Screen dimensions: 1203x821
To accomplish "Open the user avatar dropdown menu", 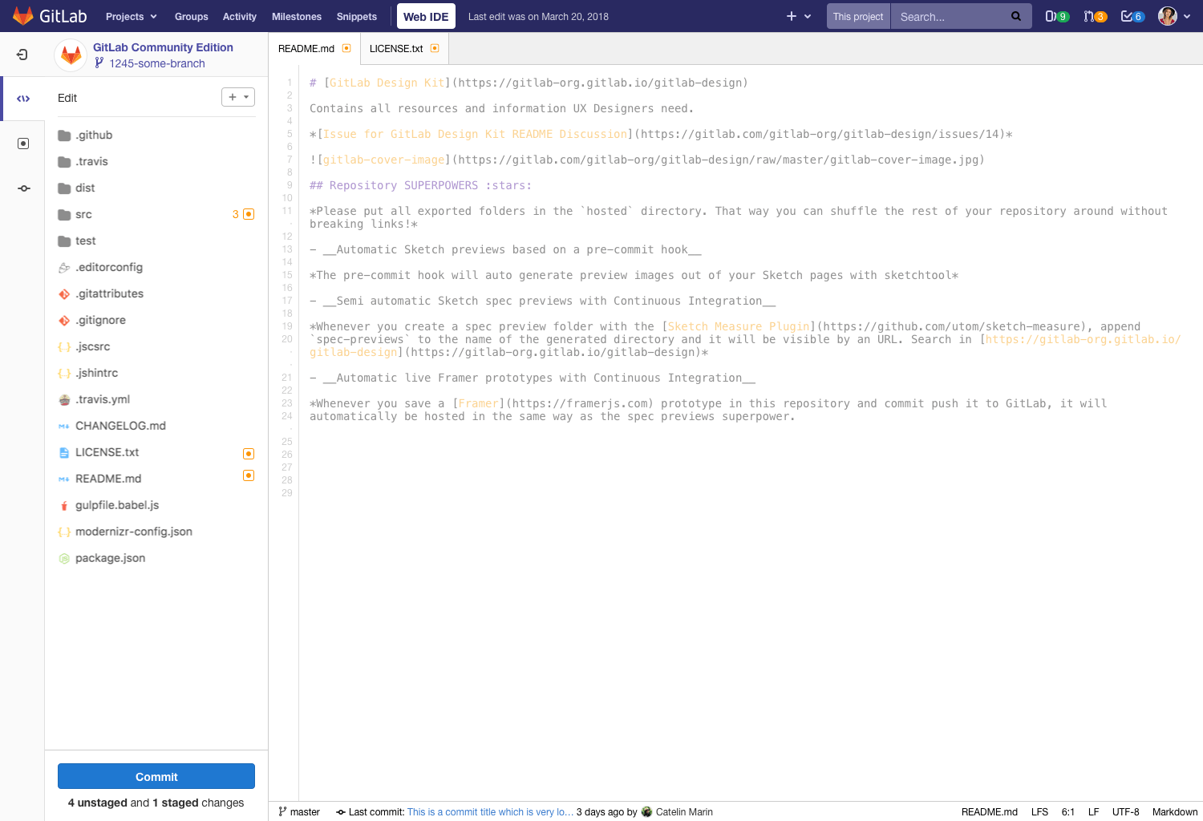I will (x=1173, y=15).
